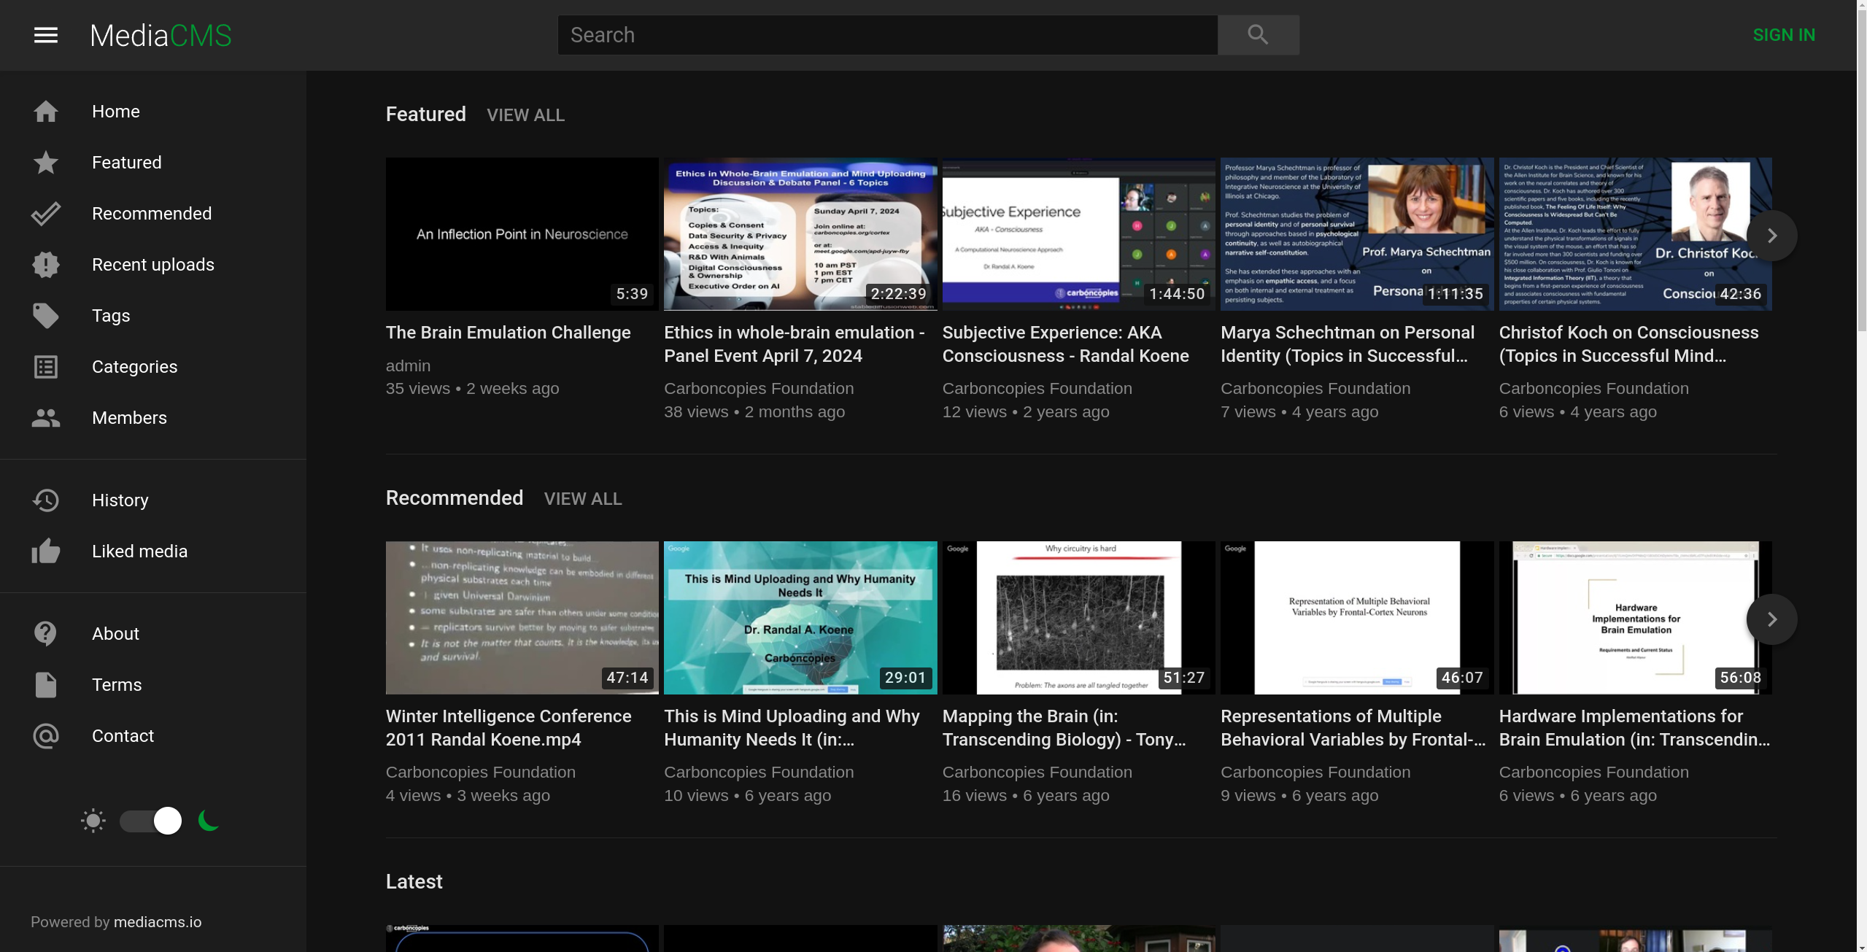Toggle the dark/light theme switch
1867x952 pixels.
151,821
